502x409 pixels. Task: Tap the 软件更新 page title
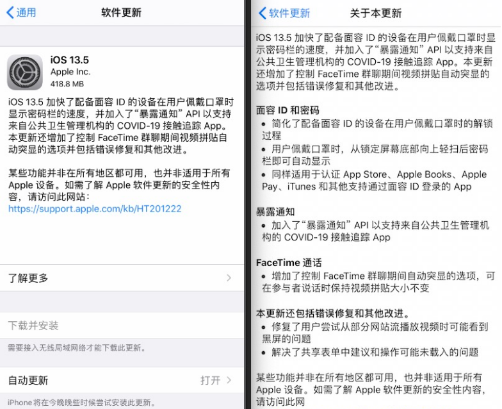coord(122,13)
